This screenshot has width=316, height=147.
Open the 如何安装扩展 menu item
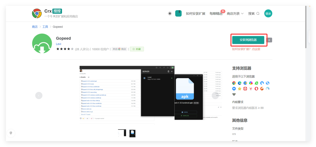(195, 14)
